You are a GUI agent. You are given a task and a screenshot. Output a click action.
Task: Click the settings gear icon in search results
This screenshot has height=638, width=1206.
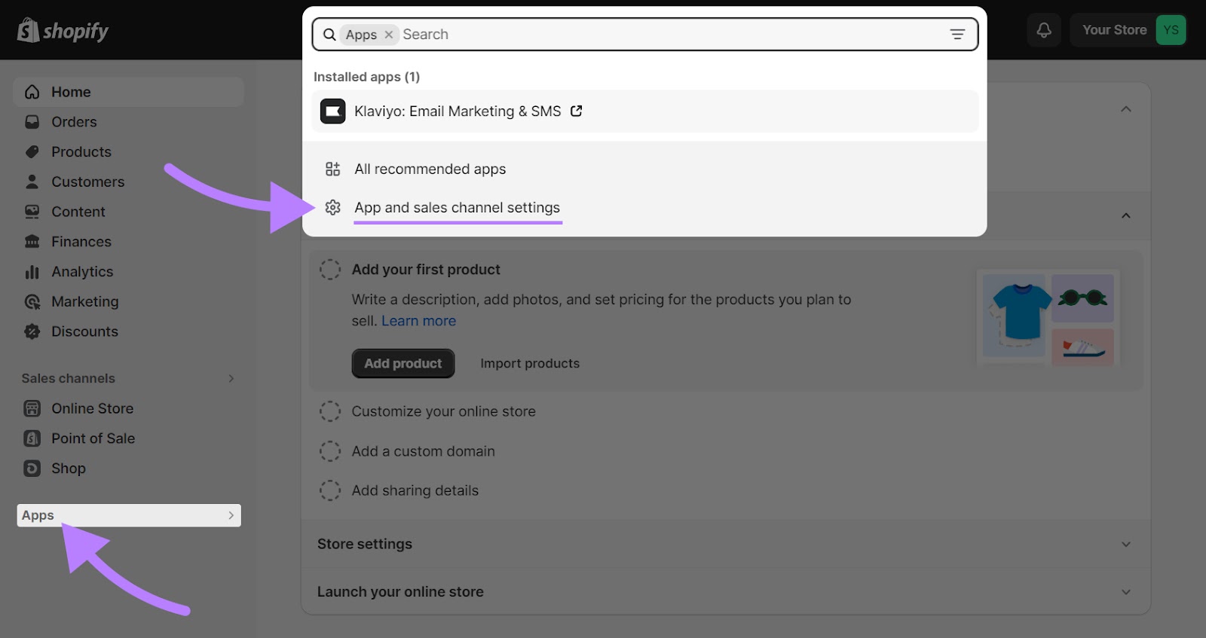coord(332,208)
